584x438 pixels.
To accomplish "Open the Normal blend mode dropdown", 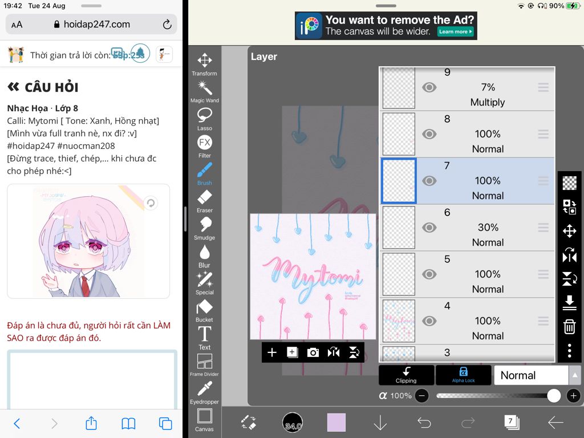I will pyautogui.click(x=531, y=375).
